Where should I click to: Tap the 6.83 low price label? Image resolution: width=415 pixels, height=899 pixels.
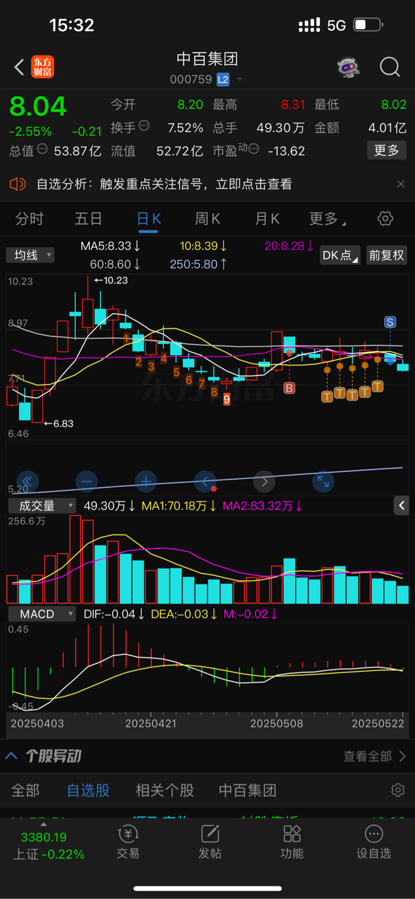click(x=58, y=424)
